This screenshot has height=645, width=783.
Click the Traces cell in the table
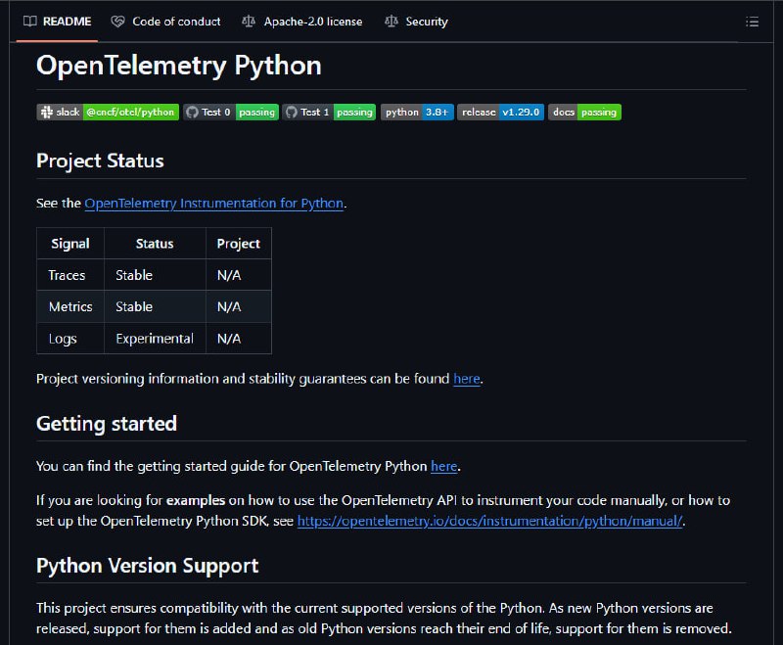[x=70, y=275]
